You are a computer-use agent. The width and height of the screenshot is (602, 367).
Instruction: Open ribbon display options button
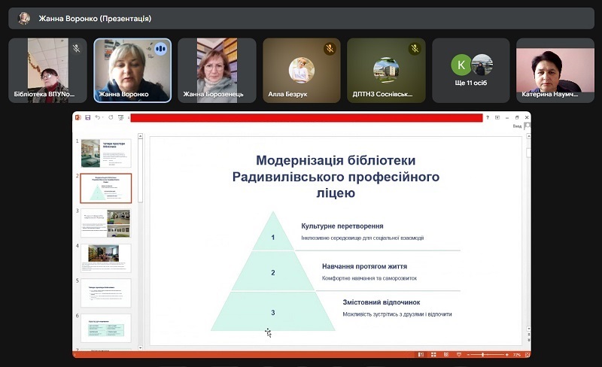pyautogui.click(x=497, y=117)
